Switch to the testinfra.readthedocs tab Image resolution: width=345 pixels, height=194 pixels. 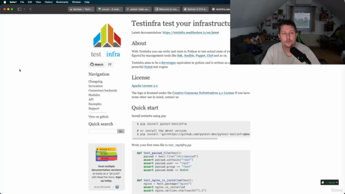tap(220, 9)
